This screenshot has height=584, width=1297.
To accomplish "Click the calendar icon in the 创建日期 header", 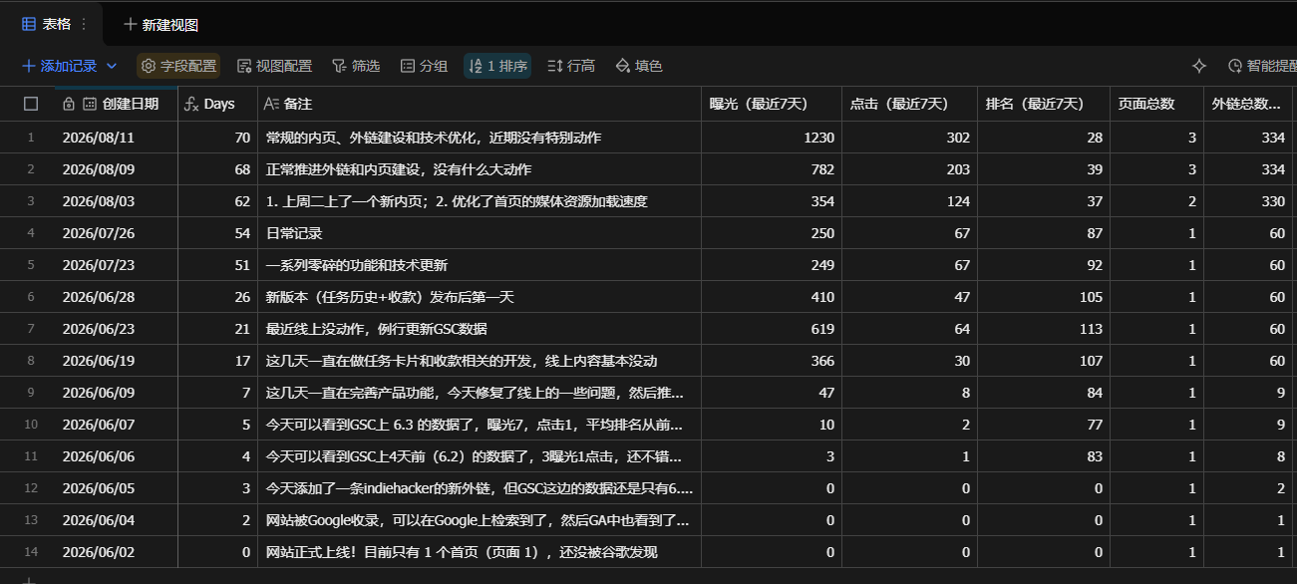I will tap(90, 104).
